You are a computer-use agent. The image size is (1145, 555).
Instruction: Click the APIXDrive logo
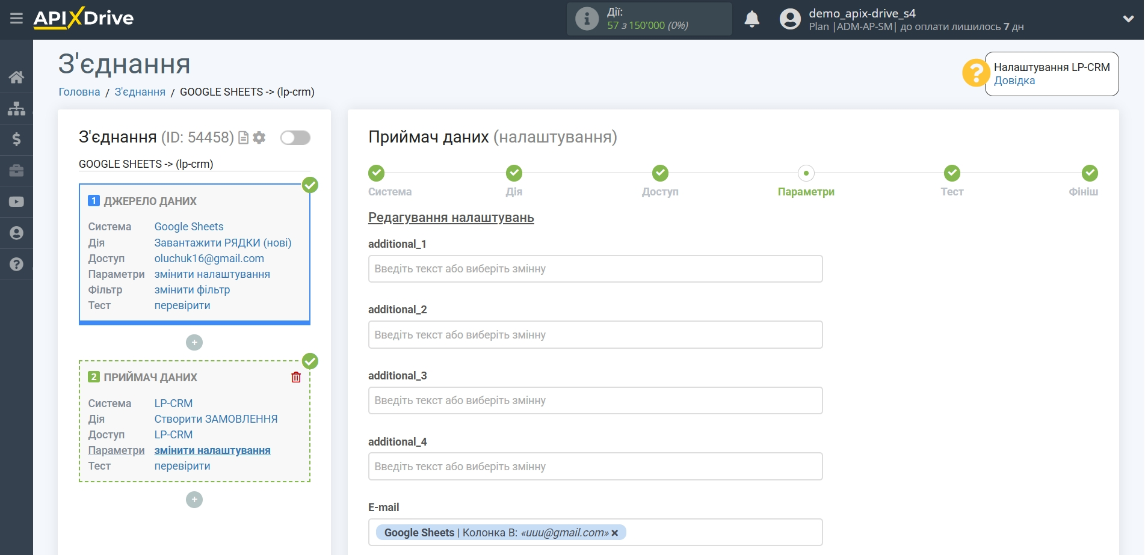pos(84,18)
